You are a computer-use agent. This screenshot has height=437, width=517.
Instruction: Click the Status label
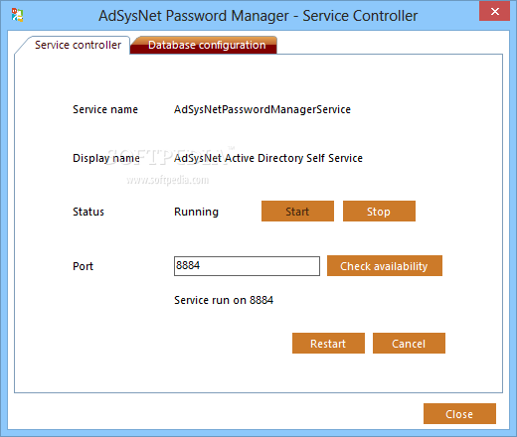(88, 212)
